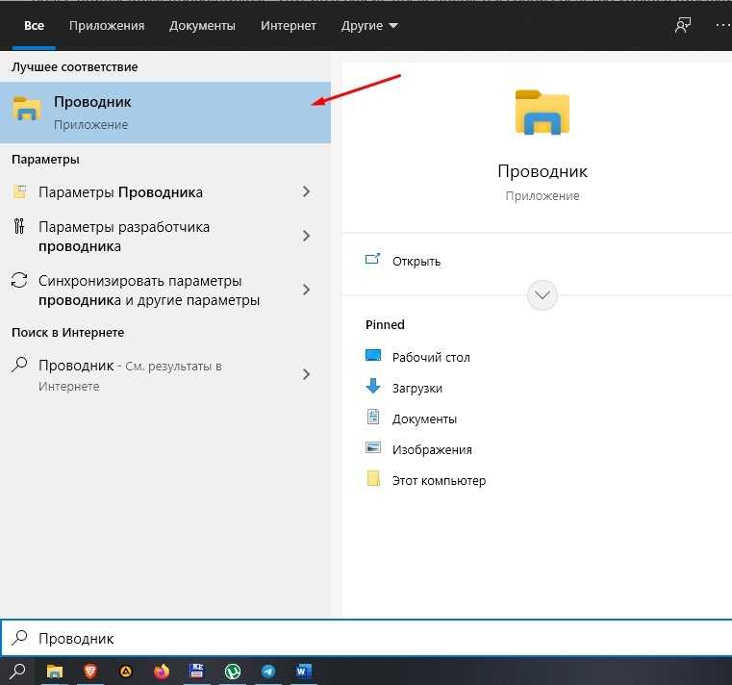Open the three-dots more options menu
Screen dimensions: 732x685
(x=723, y=25)
